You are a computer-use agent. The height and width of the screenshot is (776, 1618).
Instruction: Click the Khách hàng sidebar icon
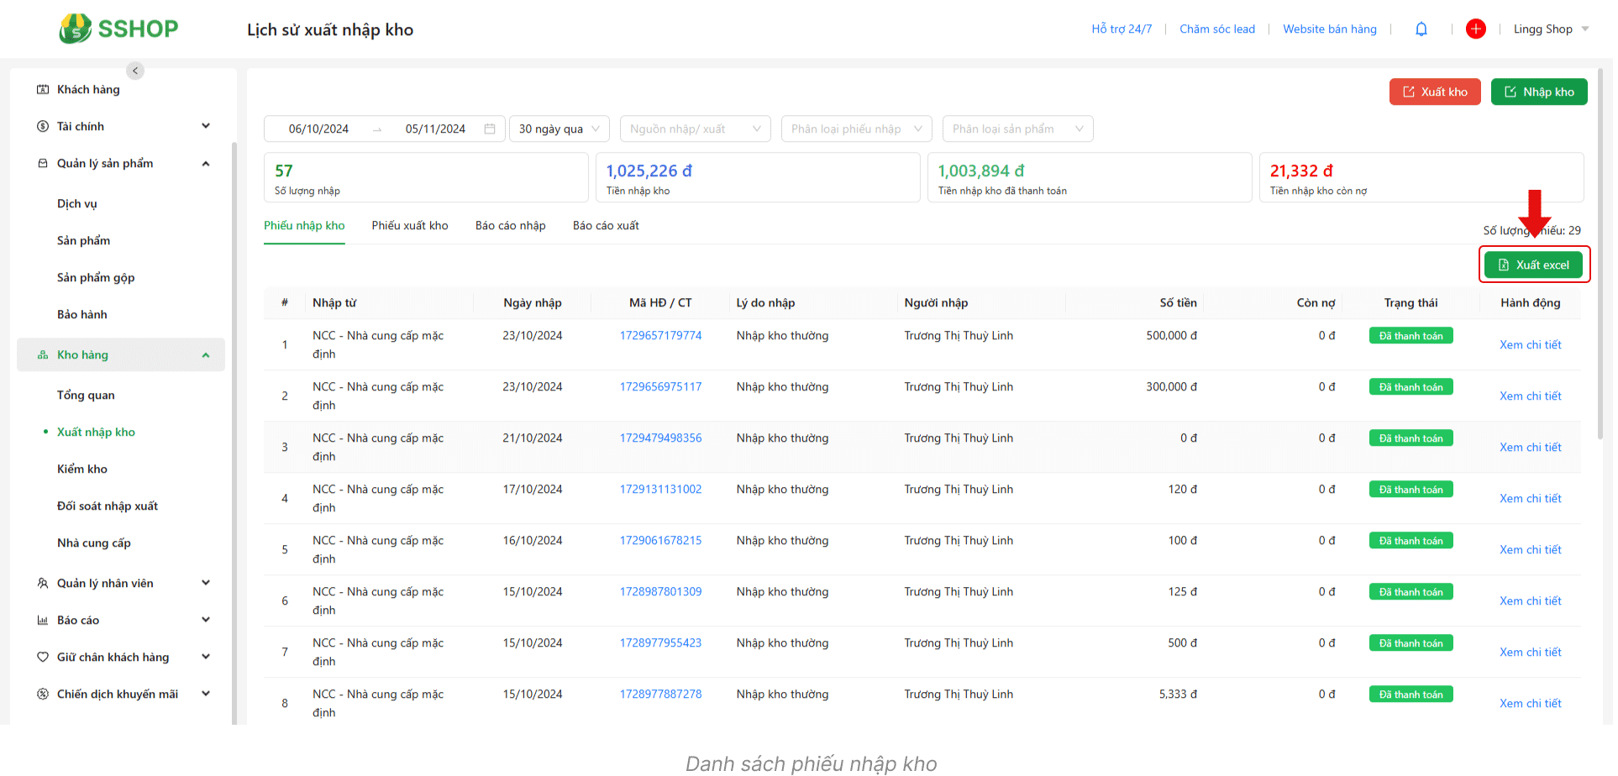43,90
